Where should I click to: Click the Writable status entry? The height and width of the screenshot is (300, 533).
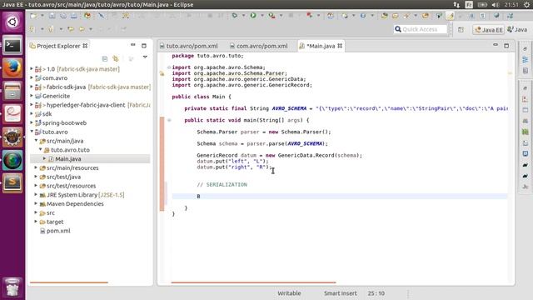[289, 293]
